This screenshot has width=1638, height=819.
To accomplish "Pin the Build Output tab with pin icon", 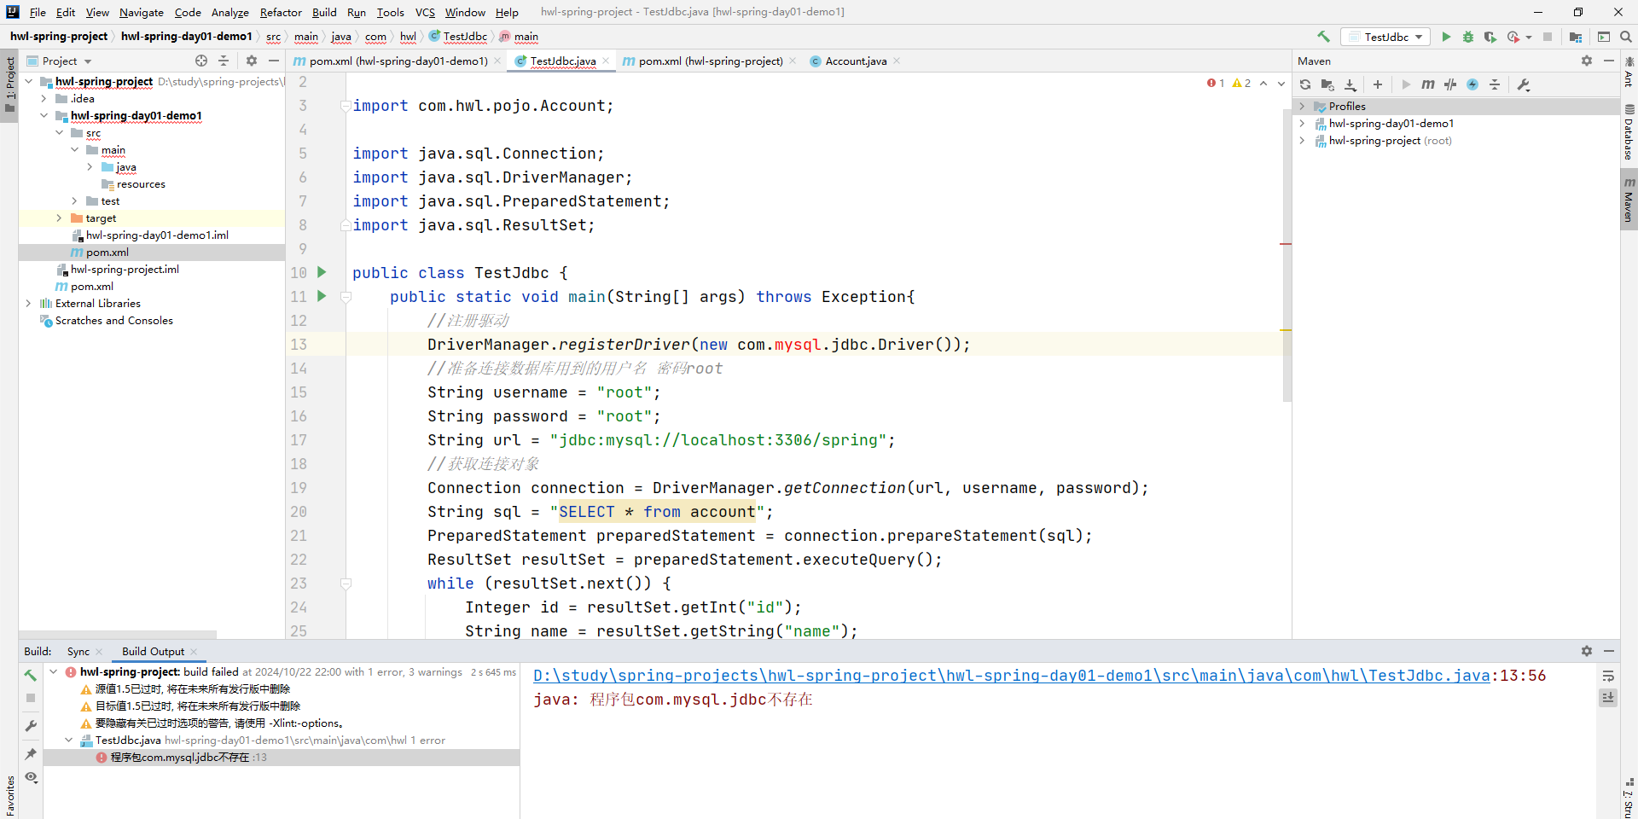I will coord(31,754).
